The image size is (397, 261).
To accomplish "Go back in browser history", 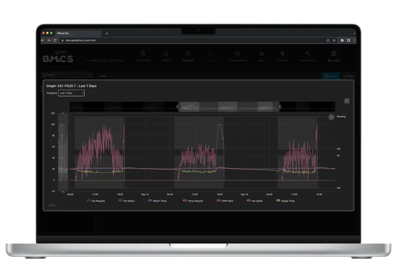I will coord(43,40).
